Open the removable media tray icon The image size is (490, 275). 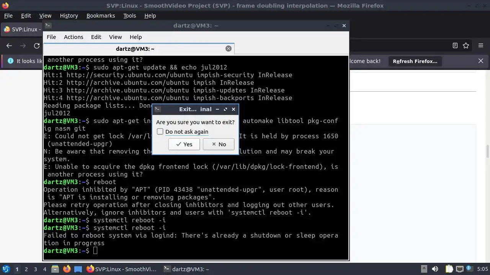tap(424, 269)
